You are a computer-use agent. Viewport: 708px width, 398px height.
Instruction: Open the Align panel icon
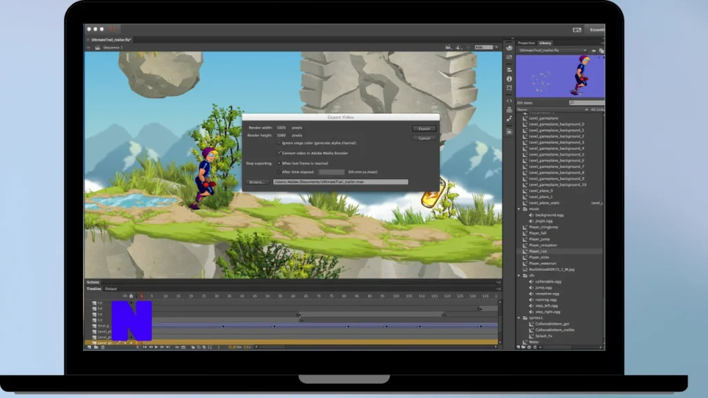tap(510, 70)
